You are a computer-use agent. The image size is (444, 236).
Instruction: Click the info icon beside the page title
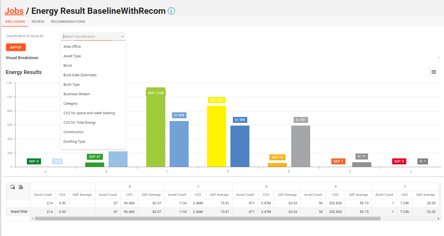click(171, 11)
